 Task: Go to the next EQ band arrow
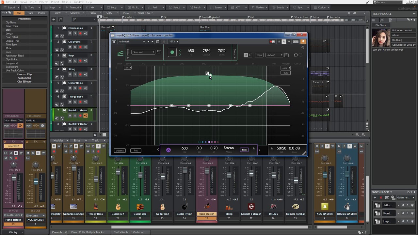259,150
